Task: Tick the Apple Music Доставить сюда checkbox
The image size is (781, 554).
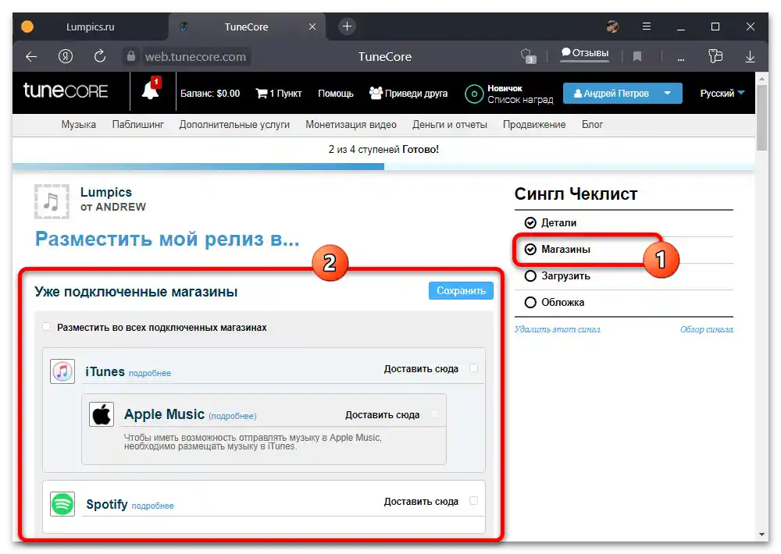Action: tap(435, 414)
